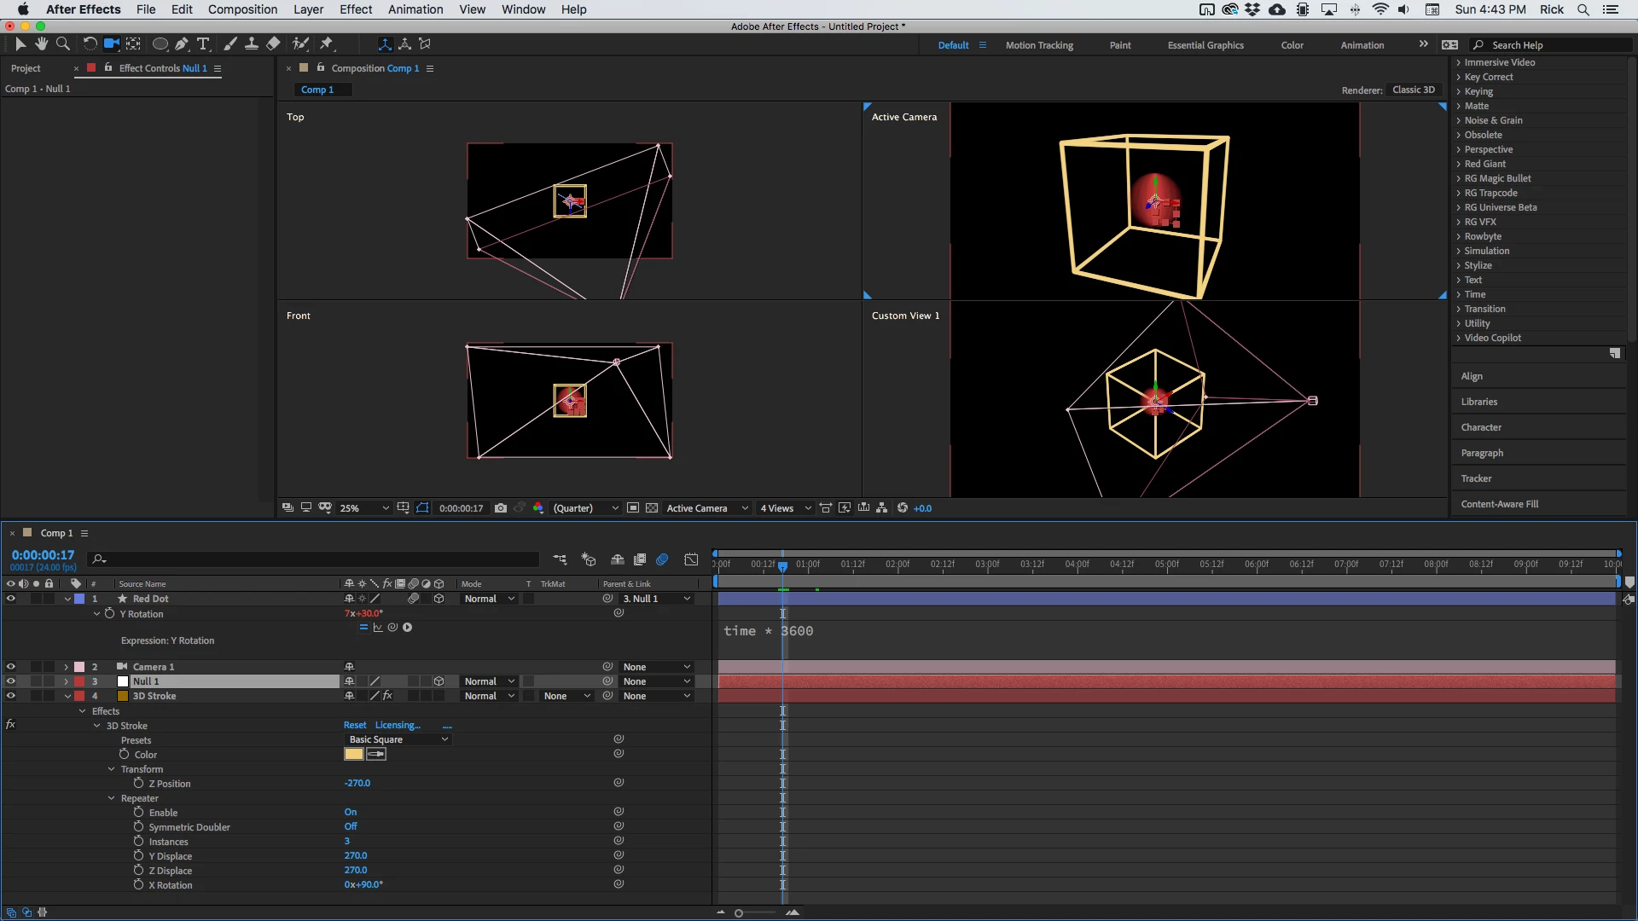Select the Hand tool
This screenshot has width=1638, height=921.
tap(41, 43)
